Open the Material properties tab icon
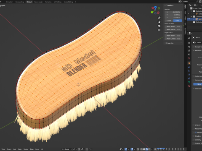 189,86
